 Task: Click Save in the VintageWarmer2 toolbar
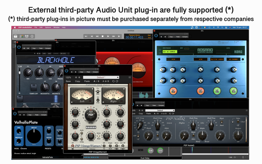68,81
